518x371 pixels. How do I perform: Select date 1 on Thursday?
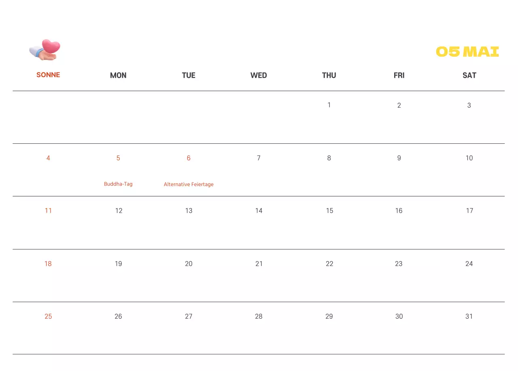point(329,105)
